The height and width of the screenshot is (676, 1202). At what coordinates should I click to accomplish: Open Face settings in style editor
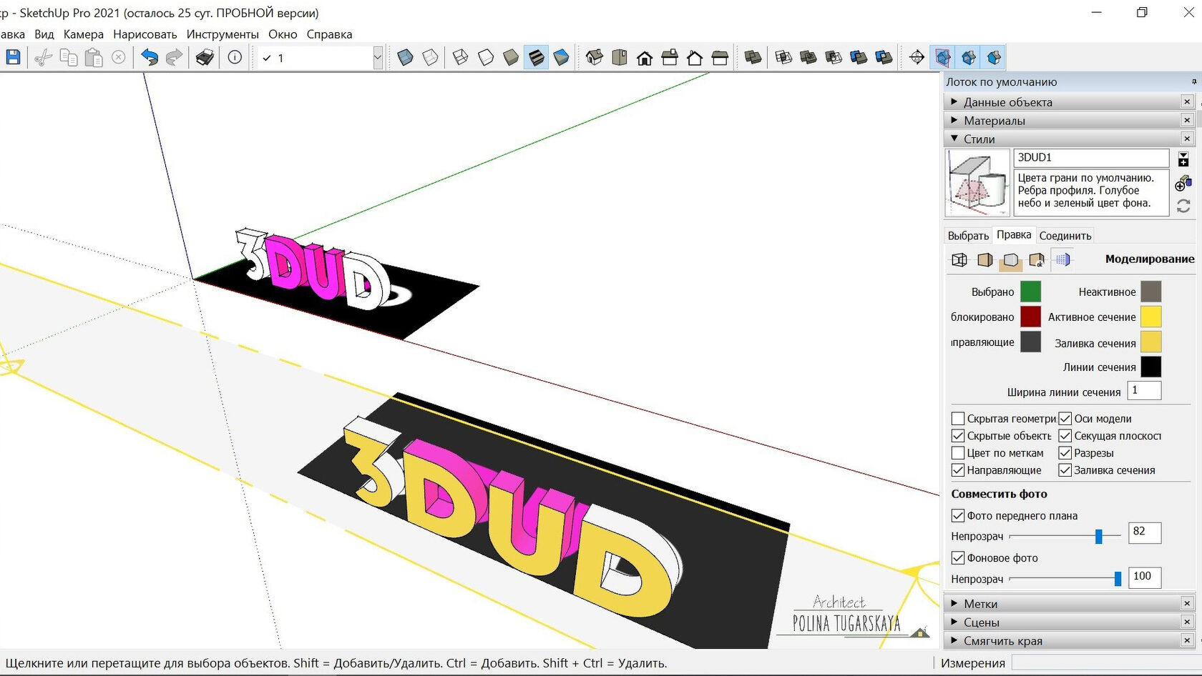click(x=985, y=260)
